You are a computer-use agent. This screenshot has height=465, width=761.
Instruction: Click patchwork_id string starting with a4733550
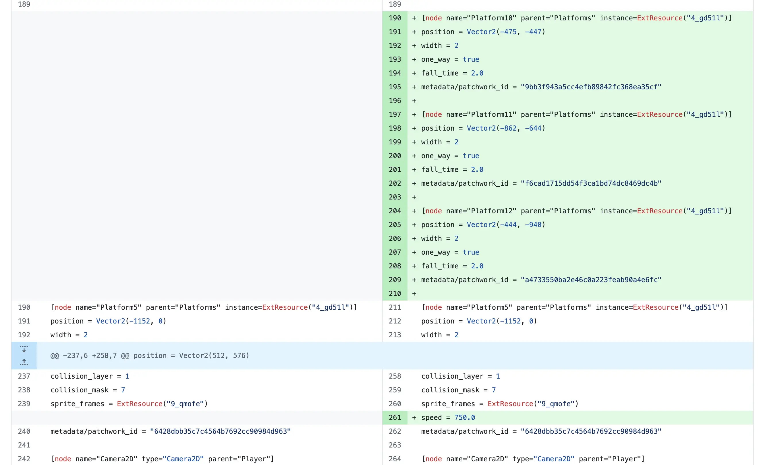[590, 280]
